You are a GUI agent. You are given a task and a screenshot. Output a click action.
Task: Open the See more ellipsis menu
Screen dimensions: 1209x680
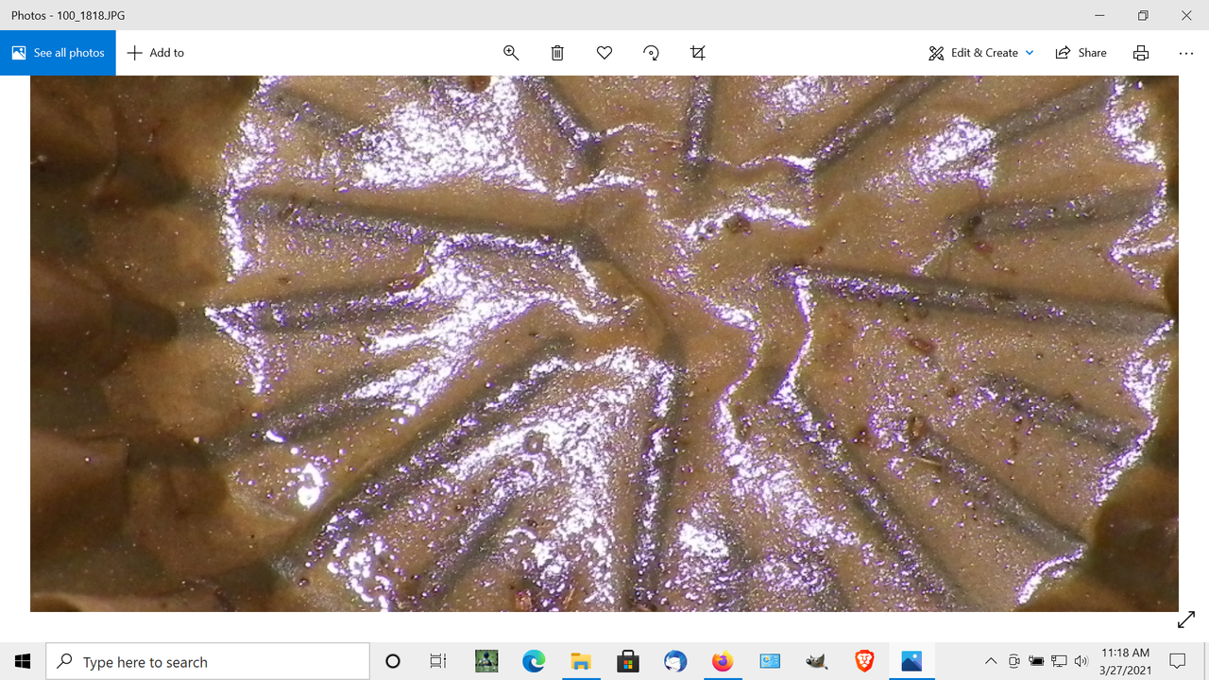[1186, 53]
